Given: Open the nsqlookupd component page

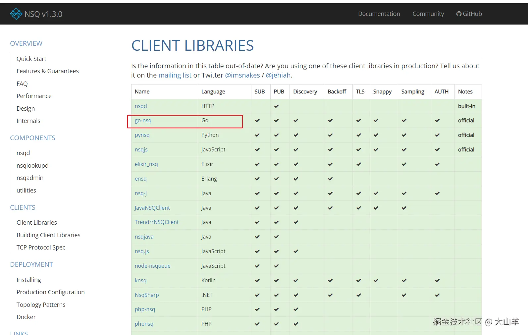Looking at the screenshot, I should [x=32, y=165].
